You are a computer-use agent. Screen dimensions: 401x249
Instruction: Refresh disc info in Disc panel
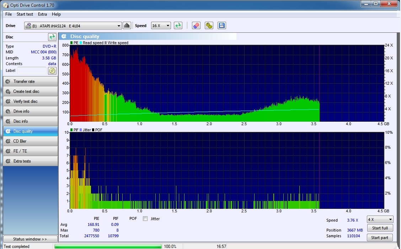coord(52,37)
